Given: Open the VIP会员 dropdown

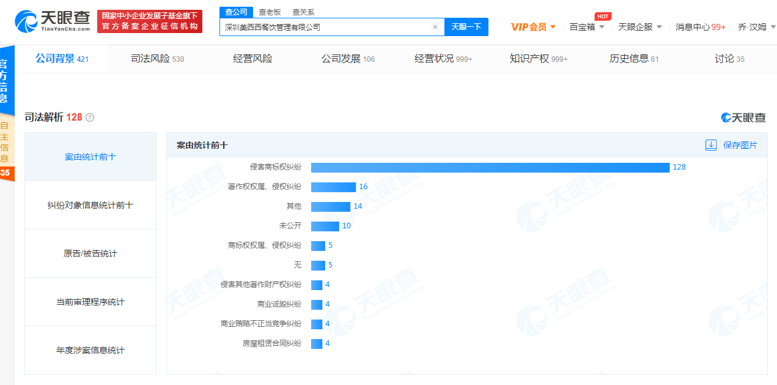Looking at the screenshot, I should (533, 27).
